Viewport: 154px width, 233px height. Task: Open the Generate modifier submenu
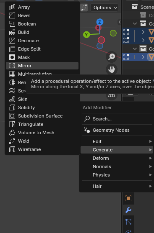click(117, 150)
